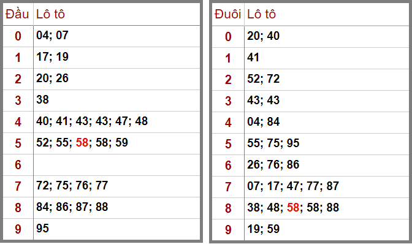Select the red 58 in Đuôi row 8

pyautogui.click(x=293, y=207)
